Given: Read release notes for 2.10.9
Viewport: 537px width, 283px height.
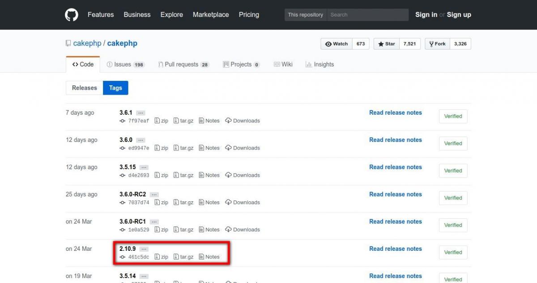Looking at the screenshot, I should point(396,249).
